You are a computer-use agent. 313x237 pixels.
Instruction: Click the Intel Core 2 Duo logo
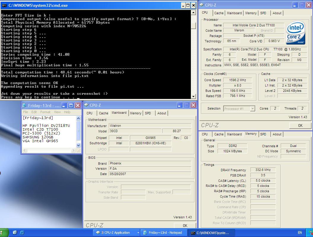coord(296,33)
